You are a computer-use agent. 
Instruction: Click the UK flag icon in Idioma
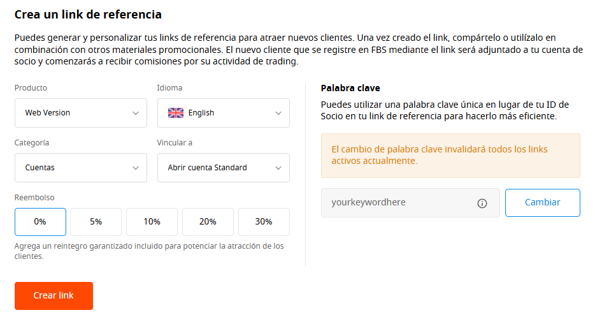(x=176, y=113)
